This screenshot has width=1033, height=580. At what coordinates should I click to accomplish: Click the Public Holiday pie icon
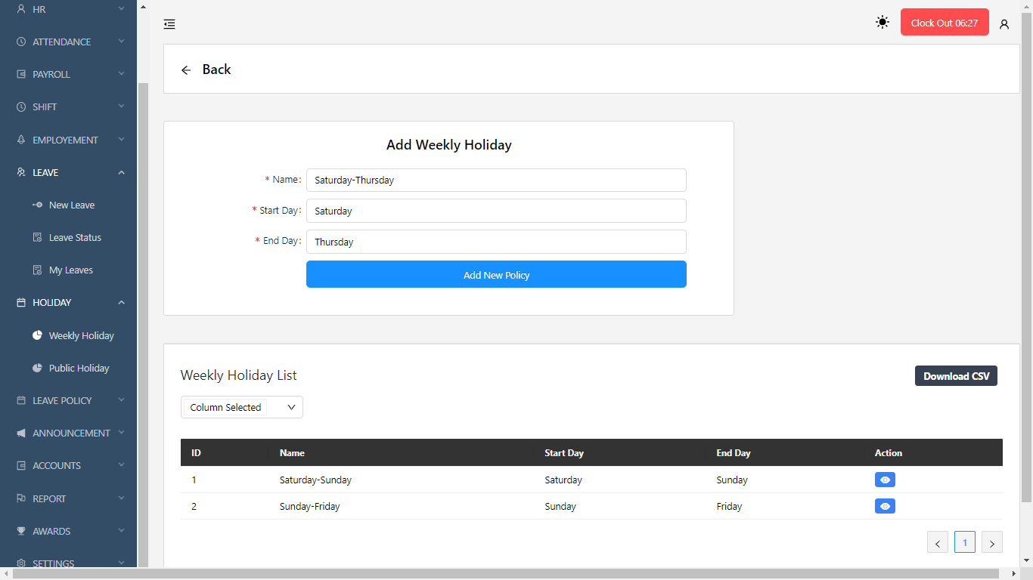click(x=37, y=368)
